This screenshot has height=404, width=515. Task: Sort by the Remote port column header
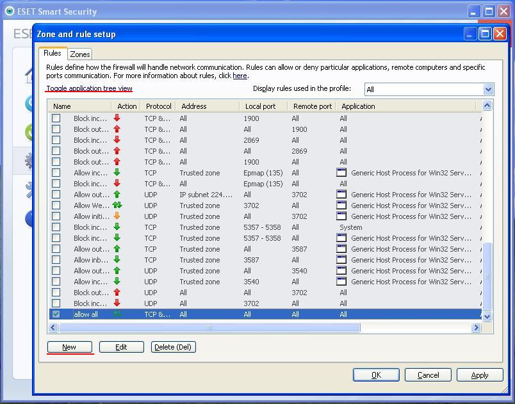click(x=312, y=106)
